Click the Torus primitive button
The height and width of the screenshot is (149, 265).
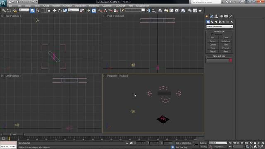click(x=213, y=48)
